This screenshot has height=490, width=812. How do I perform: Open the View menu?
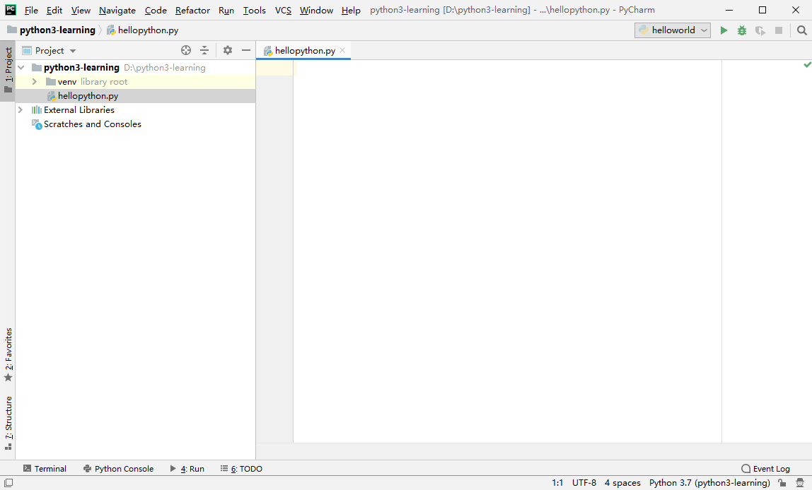[81, 11]
